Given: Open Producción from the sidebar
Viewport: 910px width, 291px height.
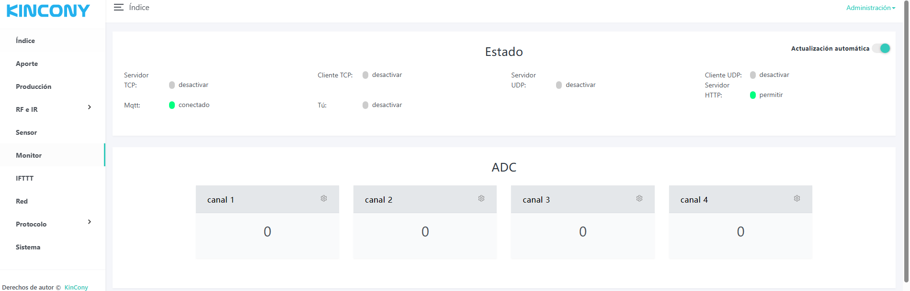Looking at the screenshot, I should [34, 86].
